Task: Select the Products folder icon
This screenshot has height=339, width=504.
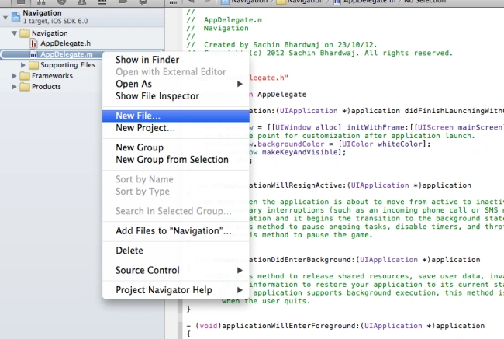Action: coord(25,87)
